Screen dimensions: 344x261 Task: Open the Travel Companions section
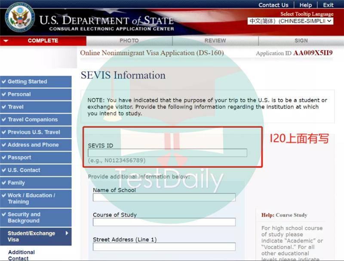pos(36,119)
